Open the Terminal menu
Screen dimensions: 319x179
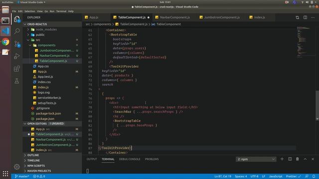(61, 11)
